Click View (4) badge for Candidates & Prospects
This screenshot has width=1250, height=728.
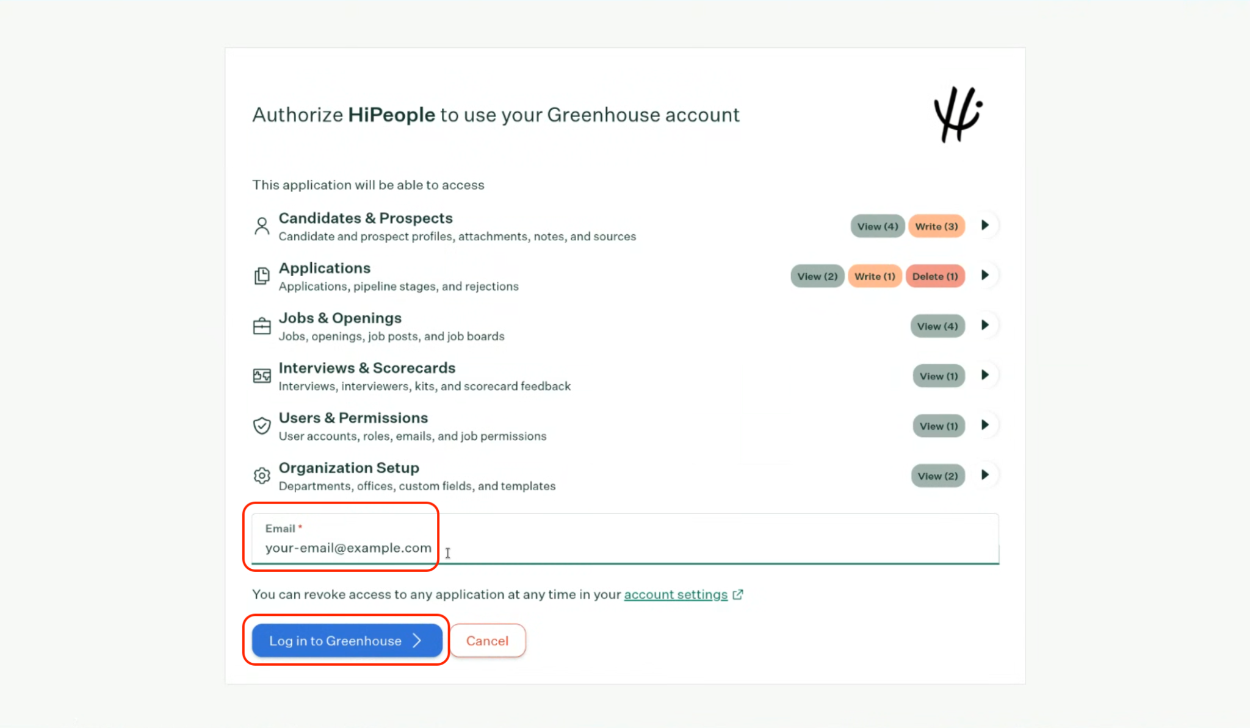878,226
